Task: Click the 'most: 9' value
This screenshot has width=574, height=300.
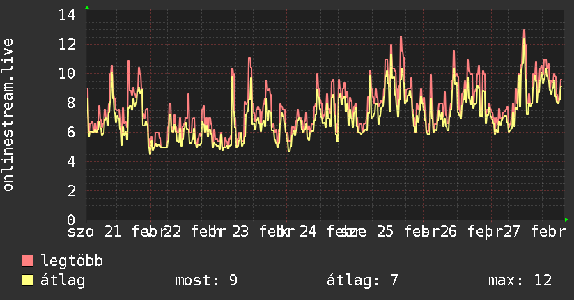Action: click(x=206, y=280)
